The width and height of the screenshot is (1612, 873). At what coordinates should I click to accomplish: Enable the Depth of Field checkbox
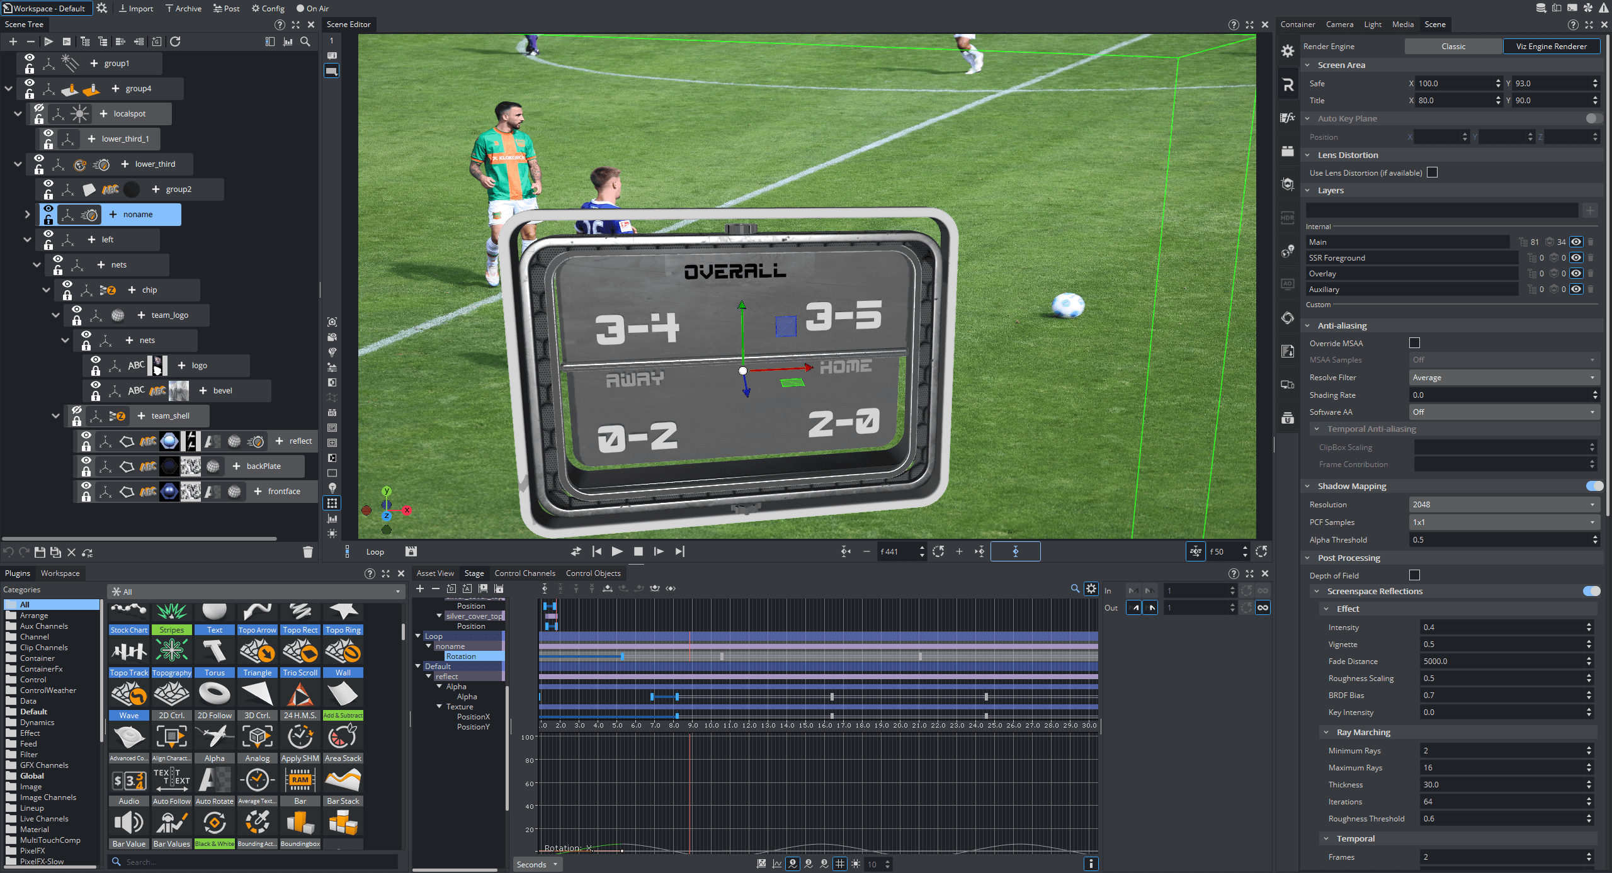click(x=1415, y=575)
